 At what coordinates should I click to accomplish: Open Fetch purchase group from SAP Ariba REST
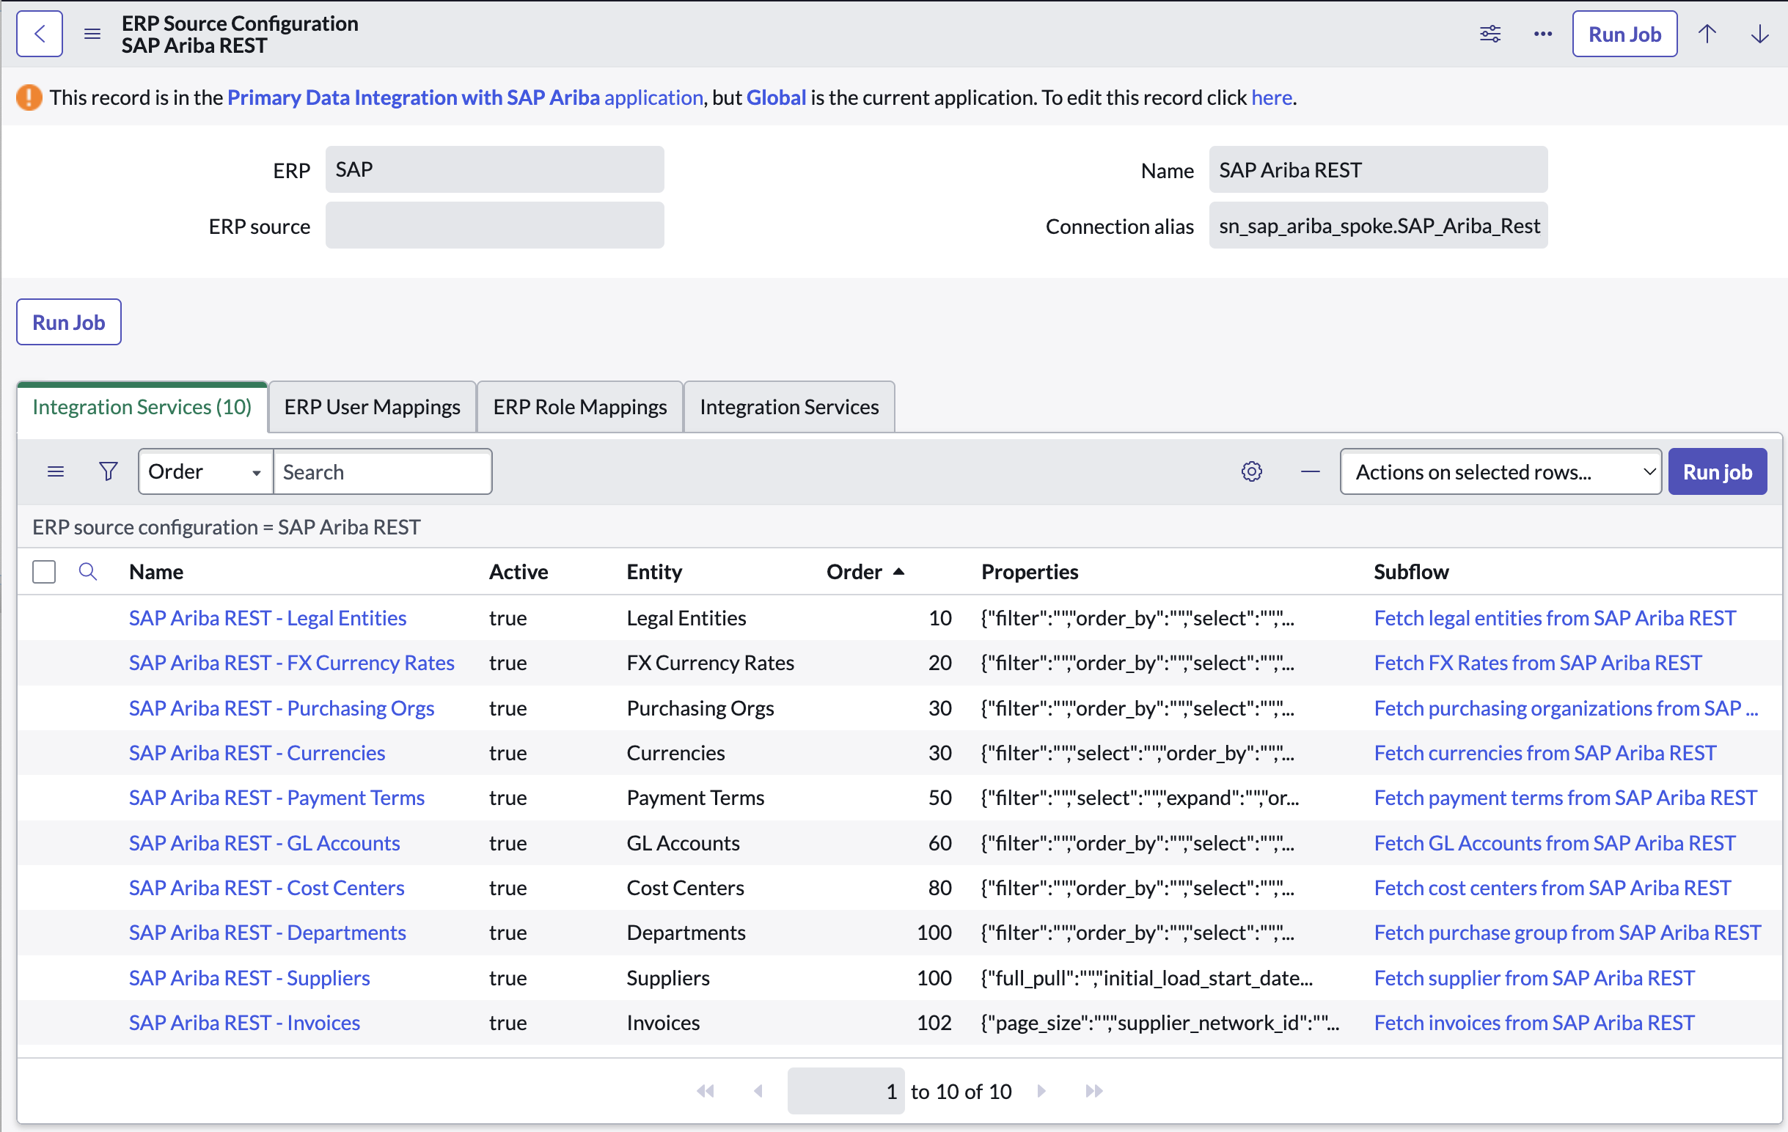coord(1567,933)
